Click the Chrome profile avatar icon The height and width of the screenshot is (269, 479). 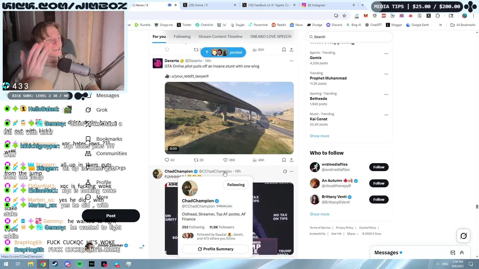click(x=464, y=16)
